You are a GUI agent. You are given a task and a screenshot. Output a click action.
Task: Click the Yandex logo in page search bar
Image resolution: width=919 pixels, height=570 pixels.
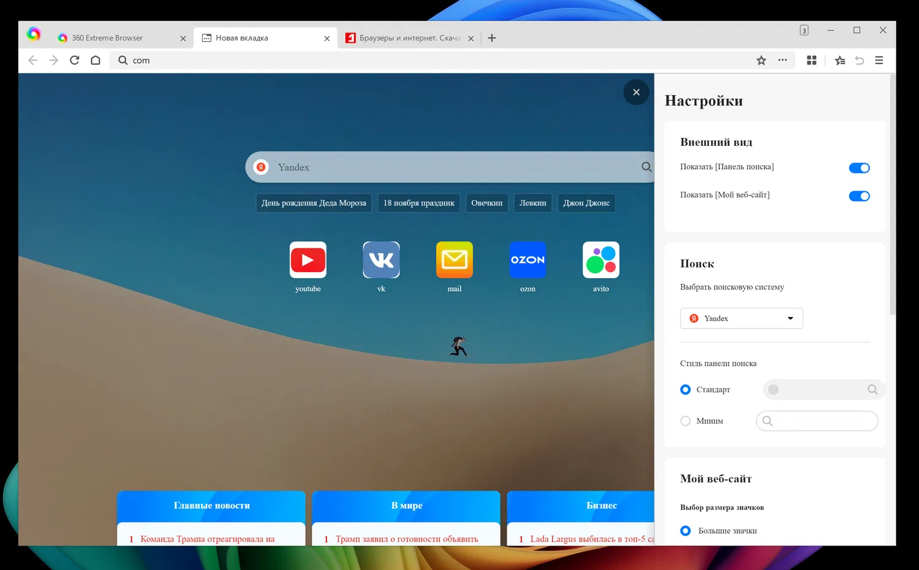click(261, 167)
